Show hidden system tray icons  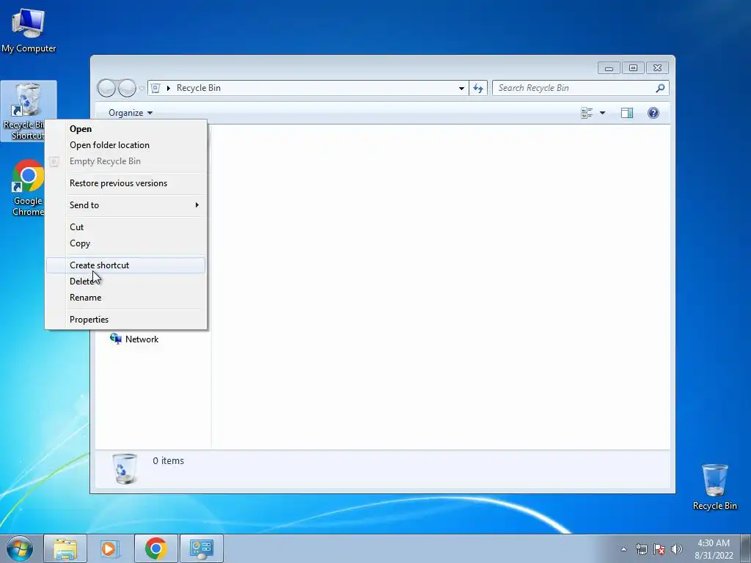pyautogui.click(x=623, y=549)
